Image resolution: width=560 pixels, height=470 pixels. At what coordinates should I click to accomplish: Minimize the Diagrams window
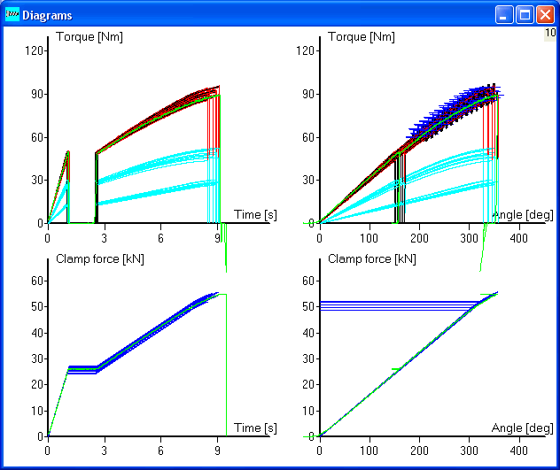[x=505, y=15]
